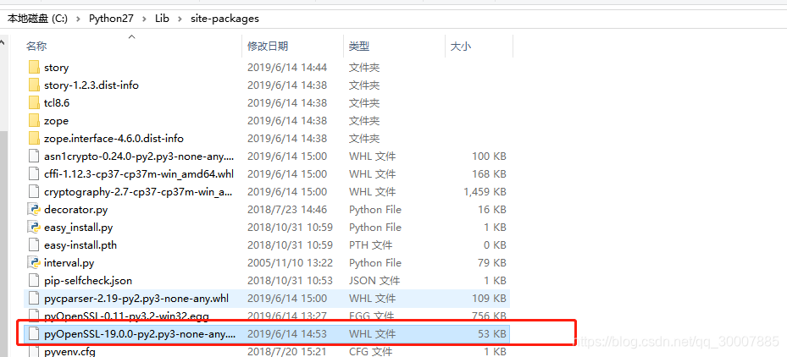Viewport: 787px width, 357px height.
Task: Click the 168 KB size of cffi
Action: [489, 174]
